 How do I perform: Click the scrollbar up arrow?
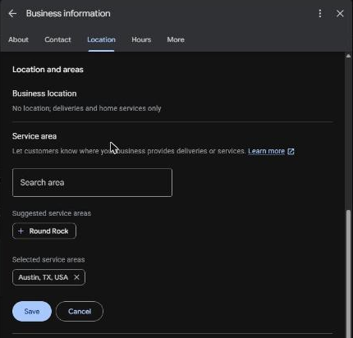point(348,56)
